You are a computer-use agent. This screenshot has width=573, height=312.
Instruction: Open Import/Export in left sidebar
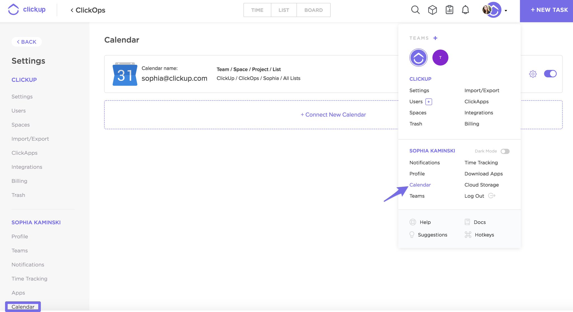tap(30, 139)
